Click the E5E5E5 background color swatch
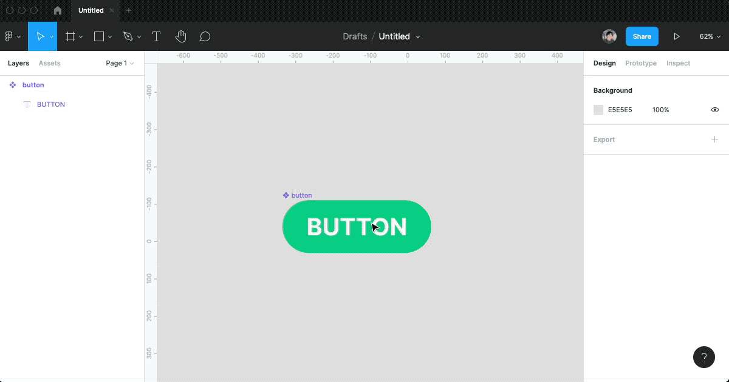729x382 pixels. click(x=598, y=110)
